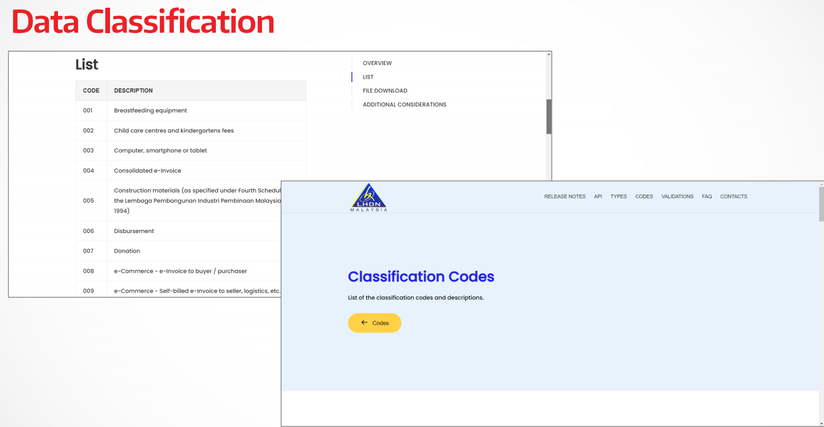The image size is (824, 427).
Task: Click the DESCRIPTION column header
Action: 133,90
